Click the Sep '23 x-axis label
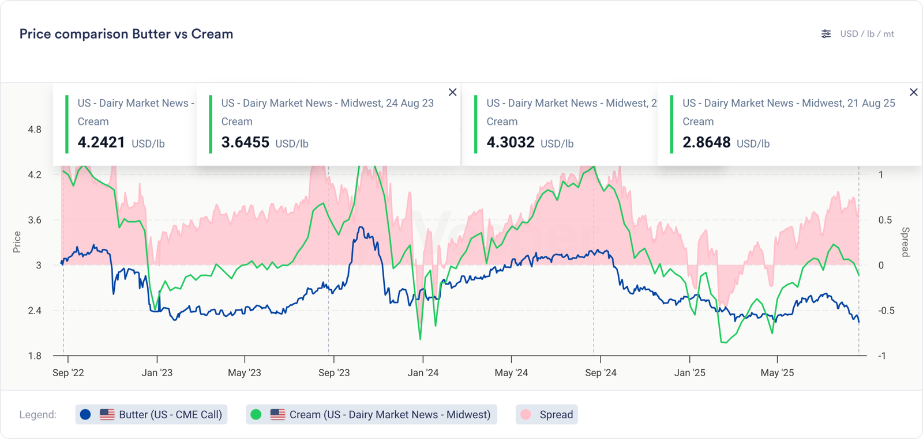The width and height of the screenshot is (923, 439). click(334, 373)
